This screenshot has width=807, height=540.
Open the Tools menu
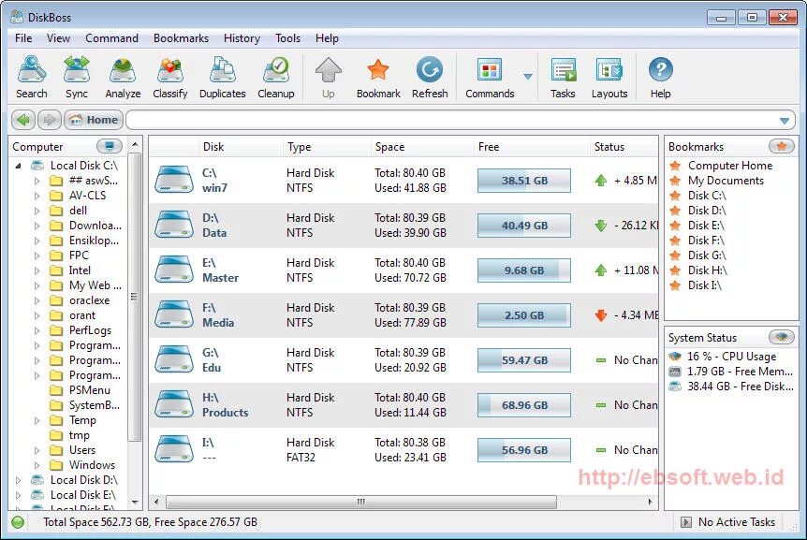(287, 38)
